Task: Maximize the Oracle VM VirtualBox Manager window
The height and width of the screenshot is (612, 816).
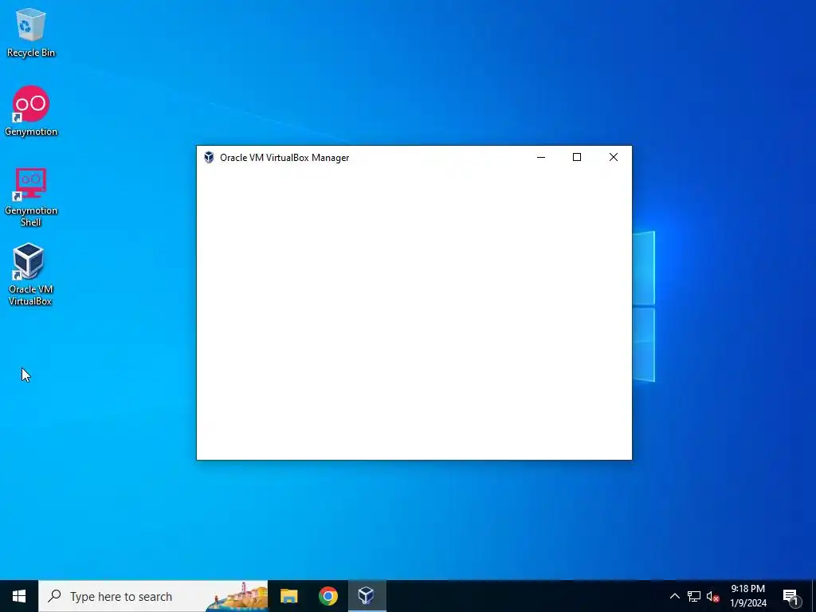Action: pyautogui.click(x=577, y=157)
